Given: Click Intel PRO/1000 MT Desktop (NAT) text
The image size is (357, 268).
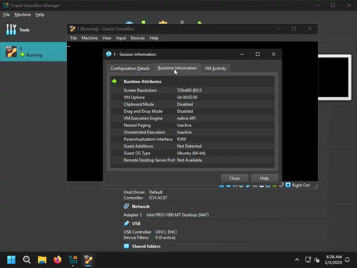Looking at the screenshot, I should click(177, 215).
